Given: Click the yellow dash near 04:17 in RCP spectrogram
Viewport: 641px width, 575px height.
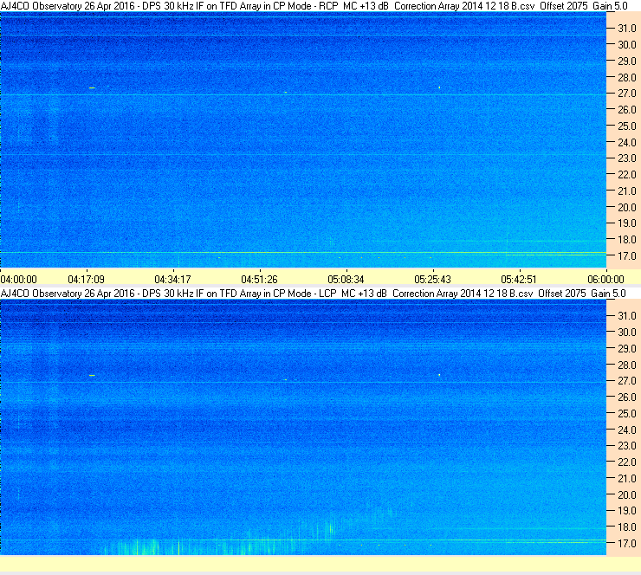Looking at the screenshot, I should 93,87.
